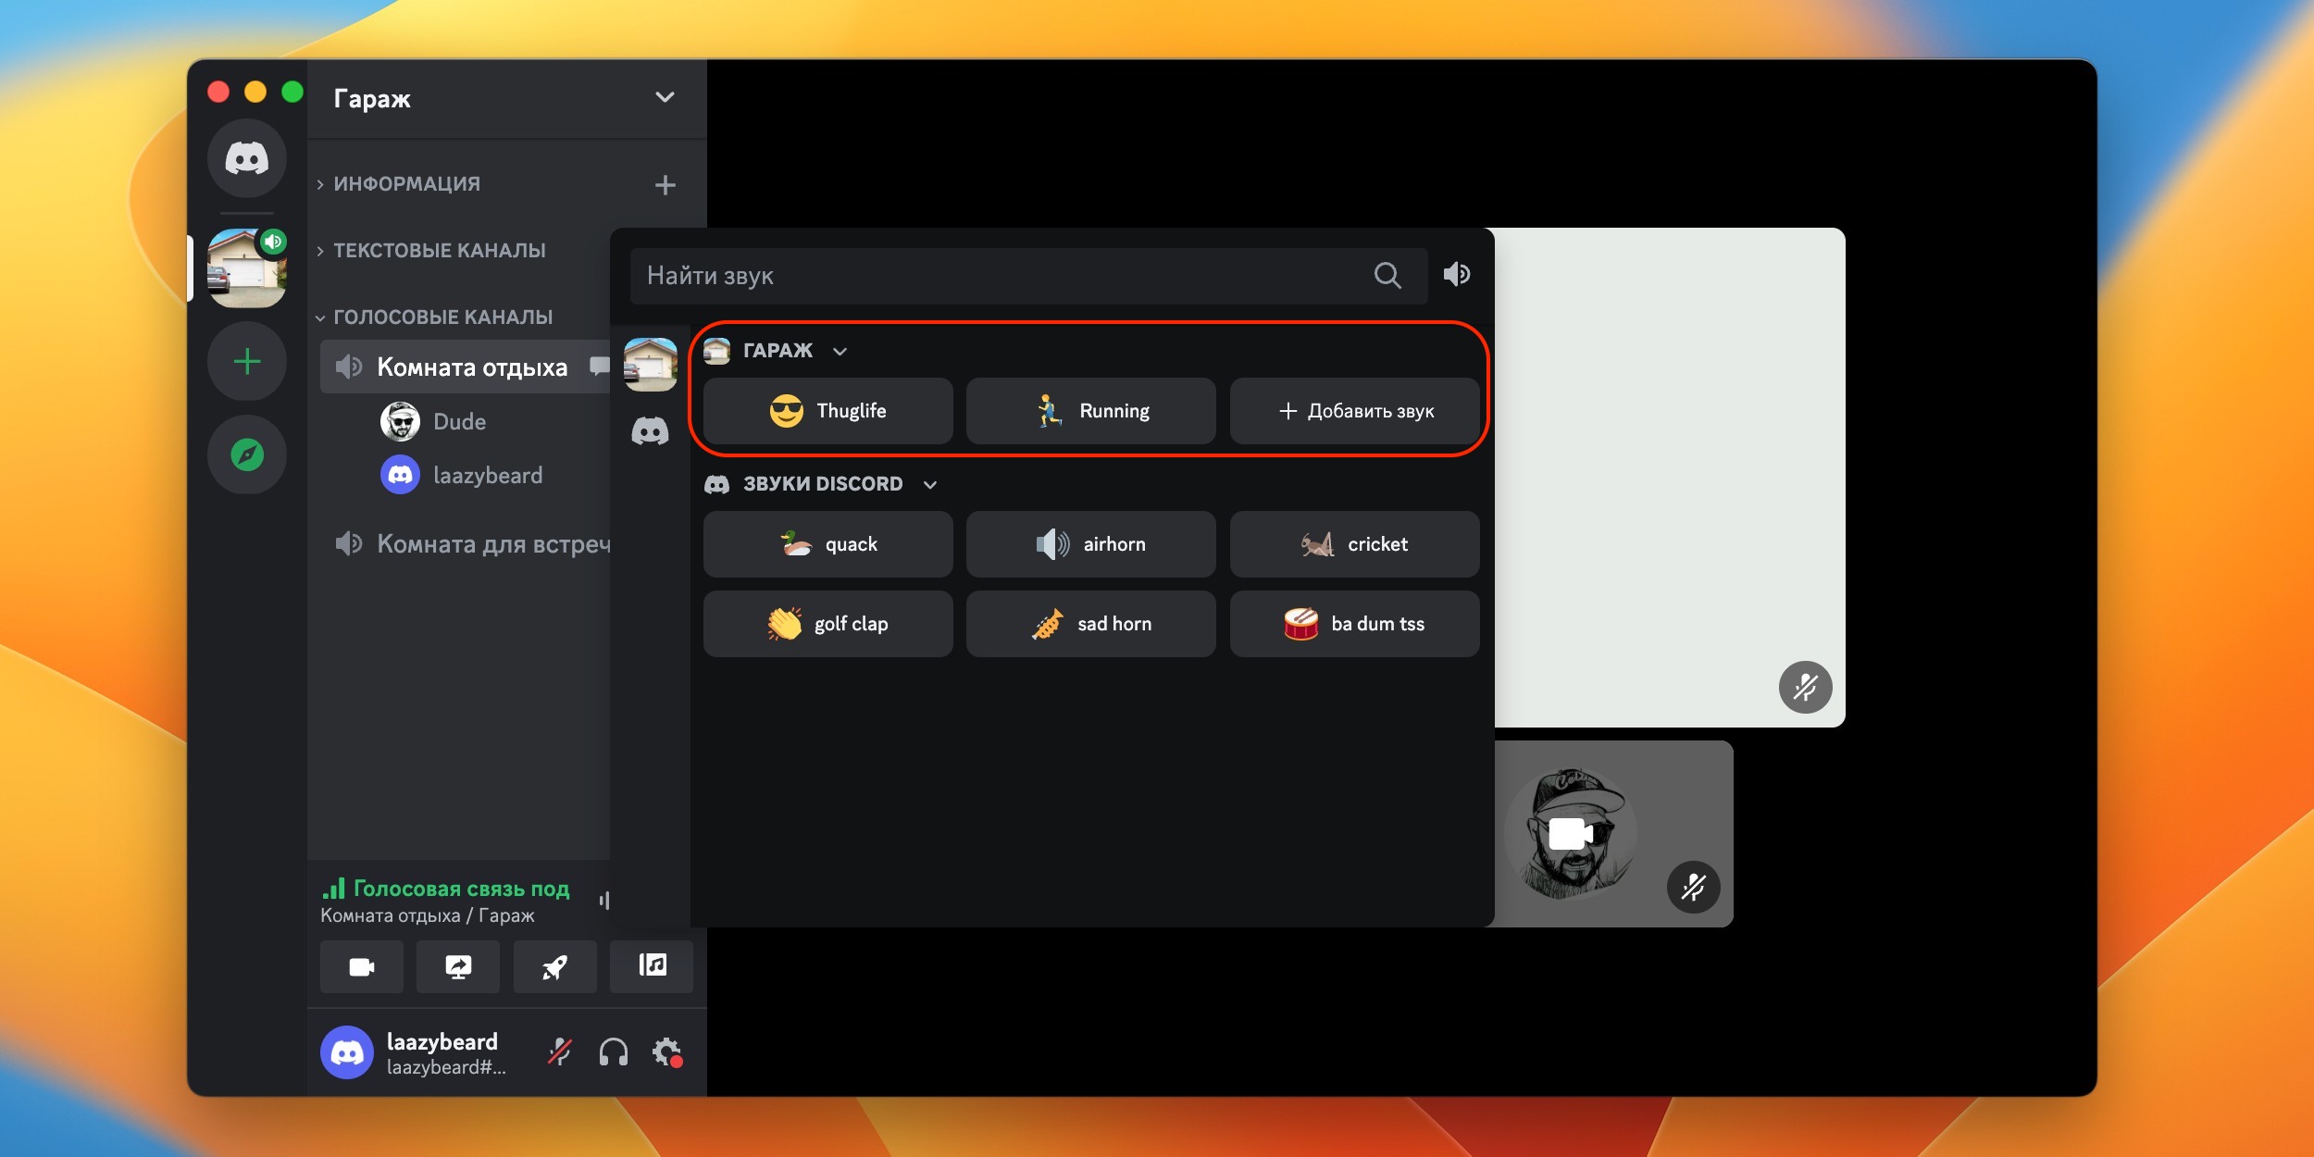Unmute microphone in user panel
Viewport: 2314px width, 1157px height.
[x=560, y=1052]
